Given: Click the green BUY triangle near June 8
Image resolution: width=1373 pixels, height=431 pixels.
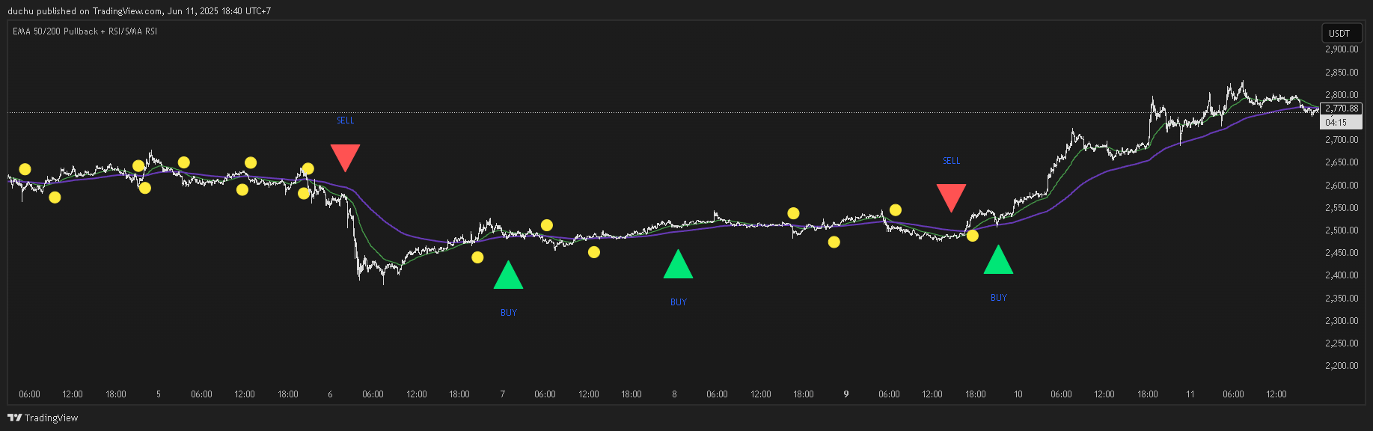Looking at the screenshot, I should coord(678,264).
